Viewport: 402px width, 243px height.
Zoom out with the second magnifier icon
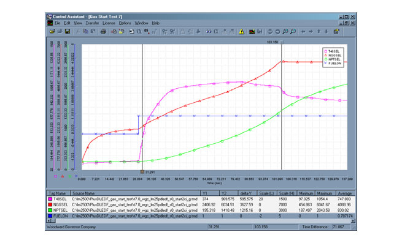[x=293, y=31]
